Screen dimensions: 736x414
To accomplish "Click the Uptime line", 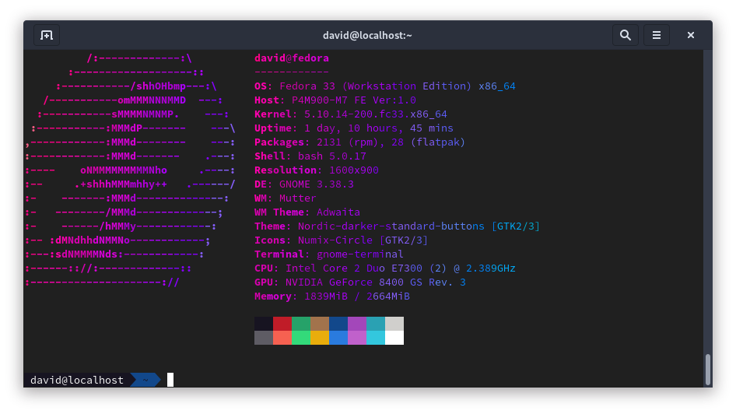I will click(x=354, y=128).
